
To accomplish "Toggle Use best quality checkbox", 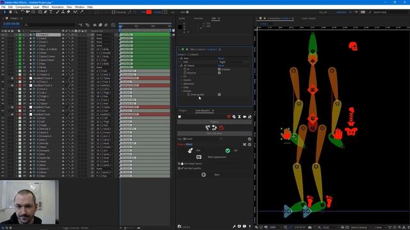I will (179, 169).
